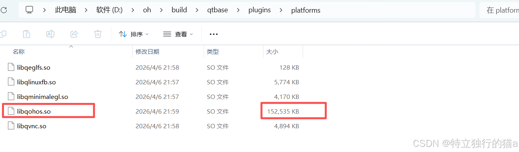Click the 4,894 KB size value
The width and height of the screenshot is (519, 152).
(x=286, y=126)
